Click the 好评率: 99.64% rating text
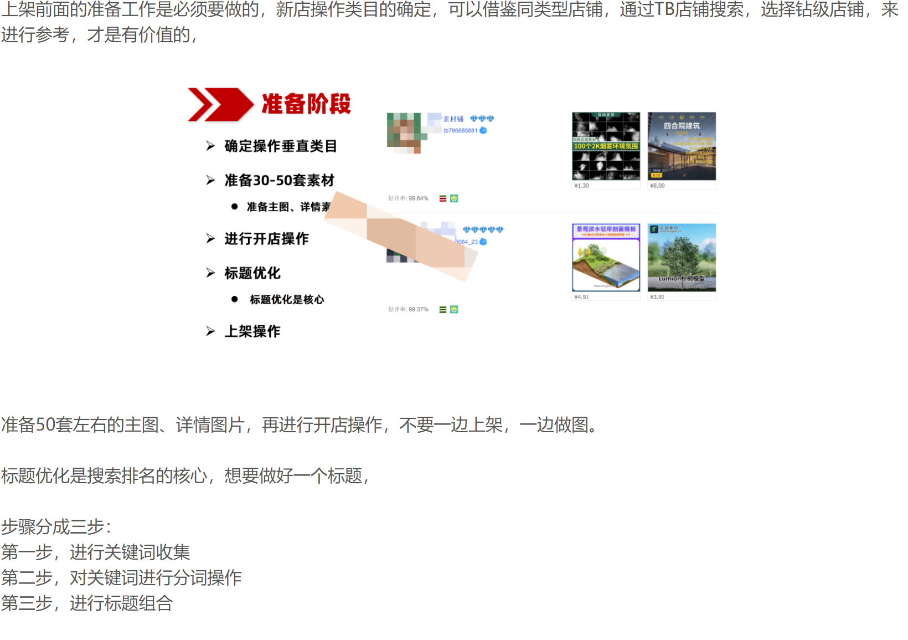 [408, 198]
